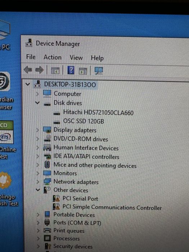The width and height of the screenshot is (189, 252).
Task: Click the OSC SSD drive icon
Action: 57,123
